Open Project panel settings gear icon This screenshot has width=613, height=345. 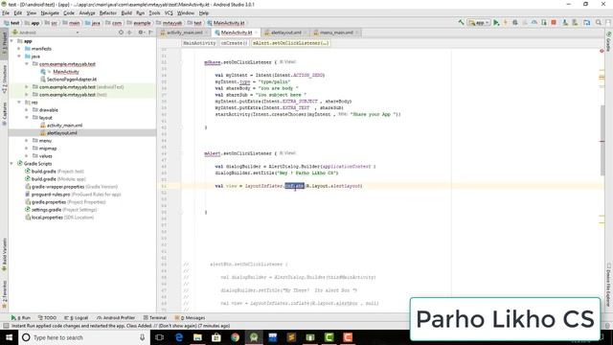[141, 33]
